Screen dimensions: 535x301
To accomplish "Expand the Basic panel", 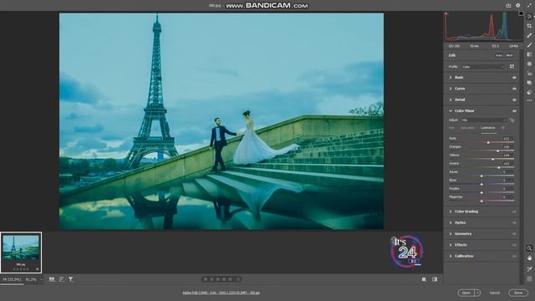I will point(451,78).
